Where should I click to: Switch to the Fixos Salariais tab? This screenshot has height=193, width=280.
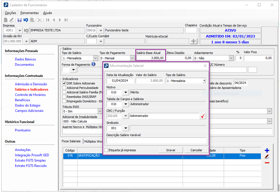pos(71,141)
